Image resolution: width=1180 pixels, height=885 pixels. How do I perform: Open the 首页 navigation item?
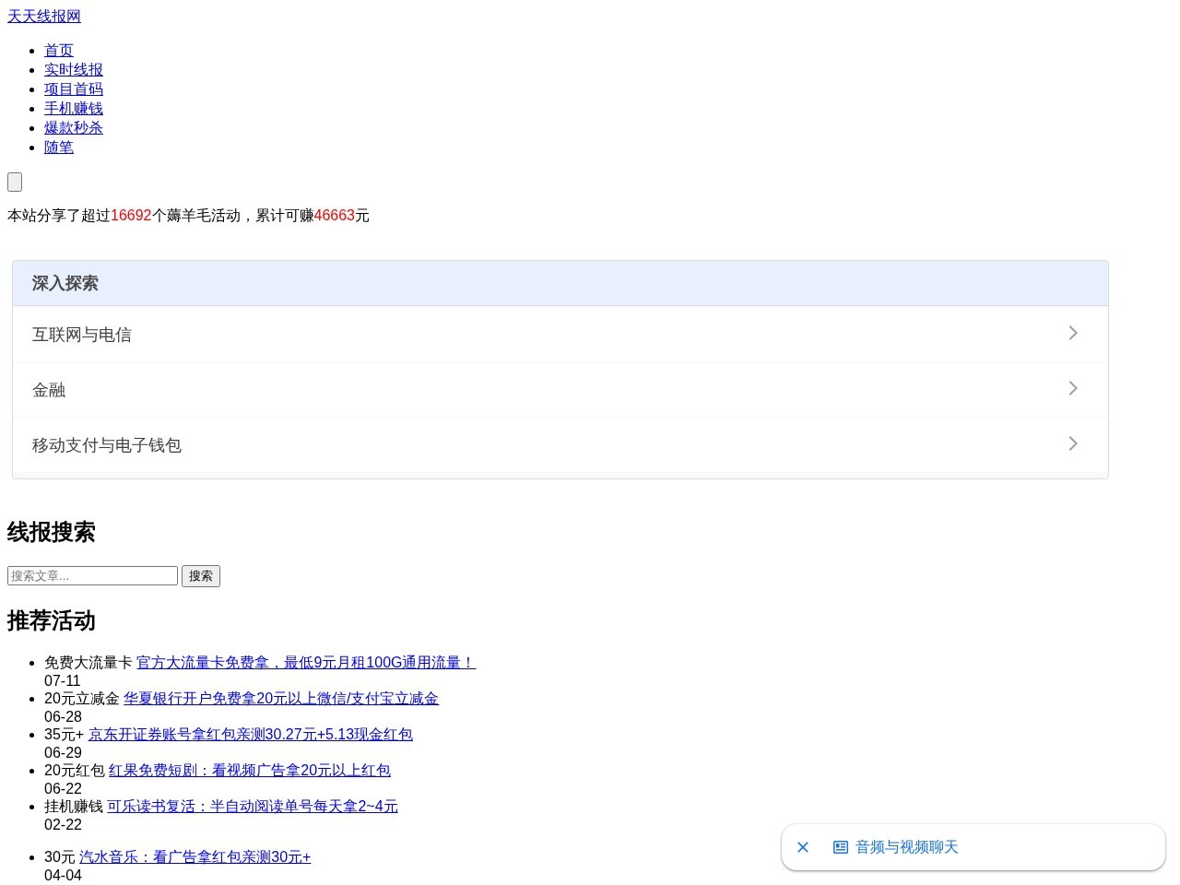pyautogui.click(x=59, y=51)
